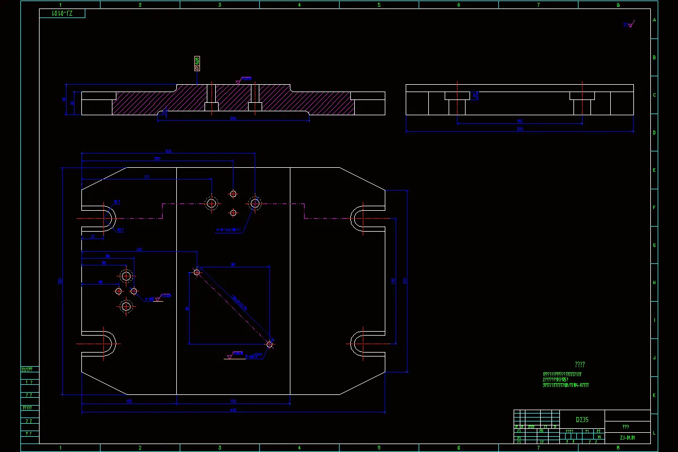The image size is (678, 452).
Task: Select the R17 radius dimension label
Action: tap(120, 231)
